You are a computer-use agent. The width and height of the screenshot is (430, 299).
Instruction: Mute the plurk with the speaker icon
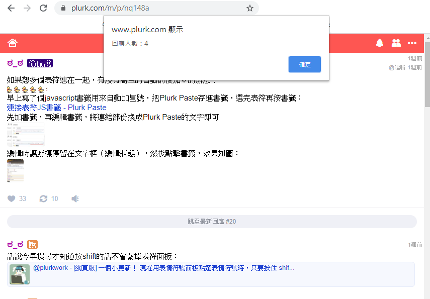coord(75,198)
